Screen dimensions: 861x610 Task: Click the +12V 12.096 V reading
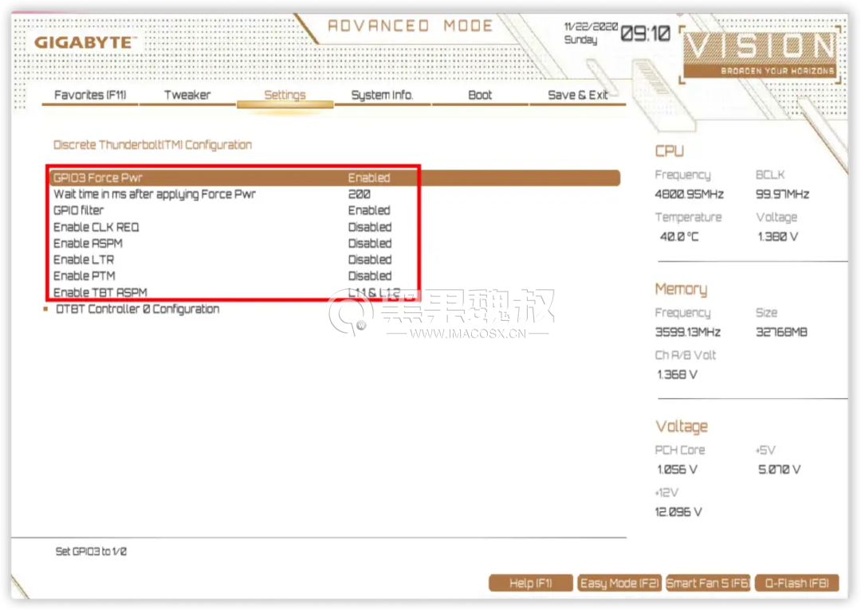pyautogui.click(x=678, y=512)
